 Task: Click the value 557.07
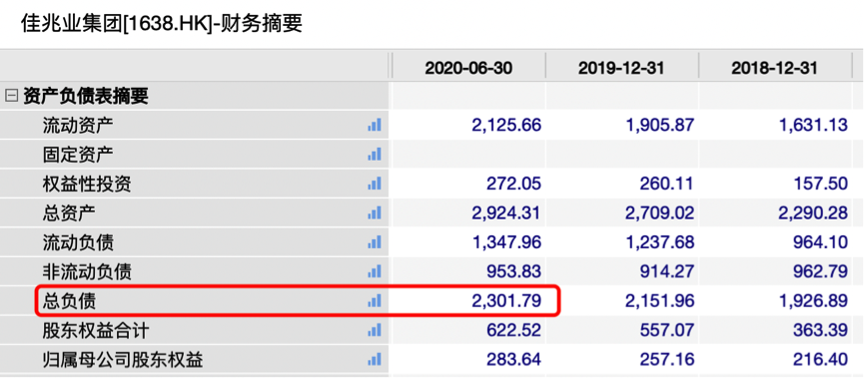[x=667, y=331]
